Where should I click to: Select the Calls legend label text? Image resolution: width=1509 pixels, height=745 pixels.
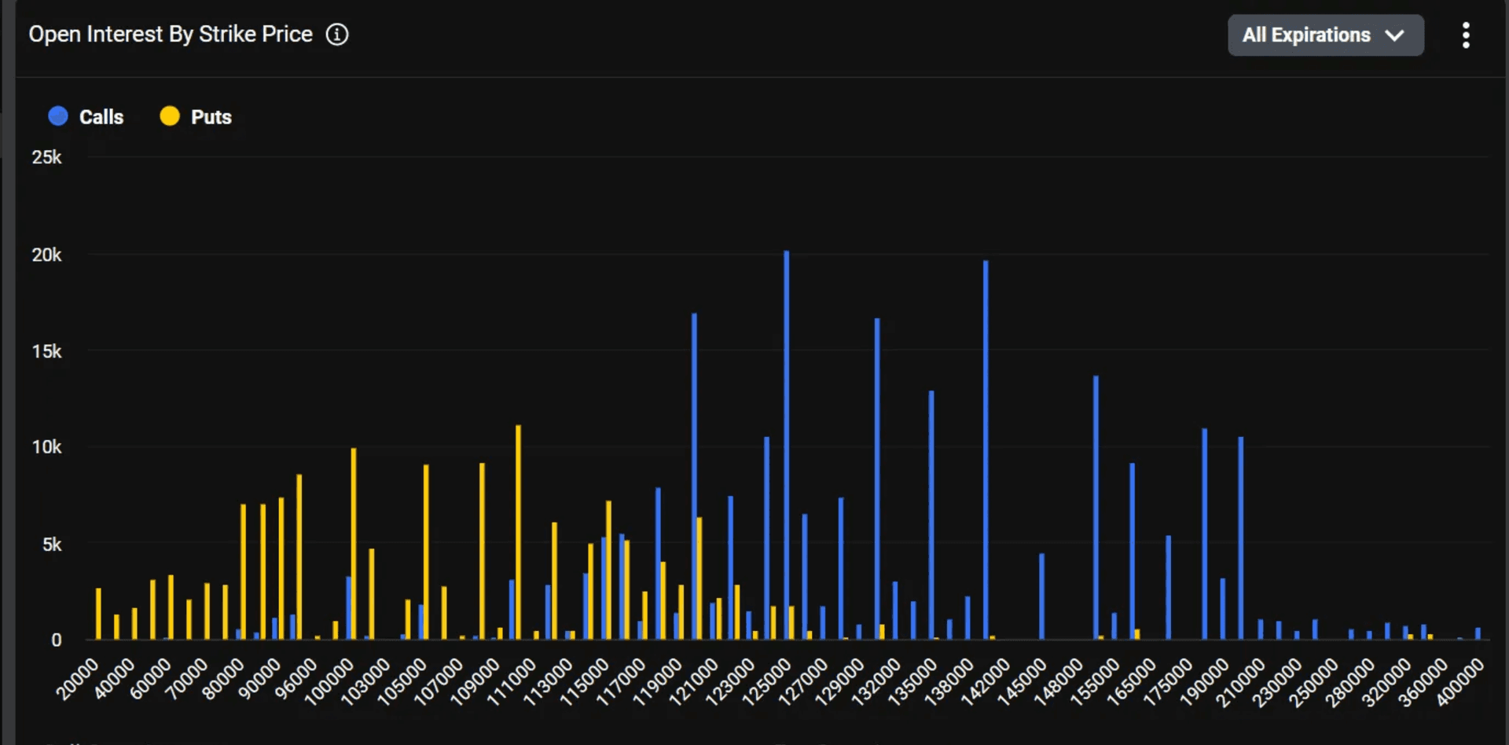[x=101, y=116]
